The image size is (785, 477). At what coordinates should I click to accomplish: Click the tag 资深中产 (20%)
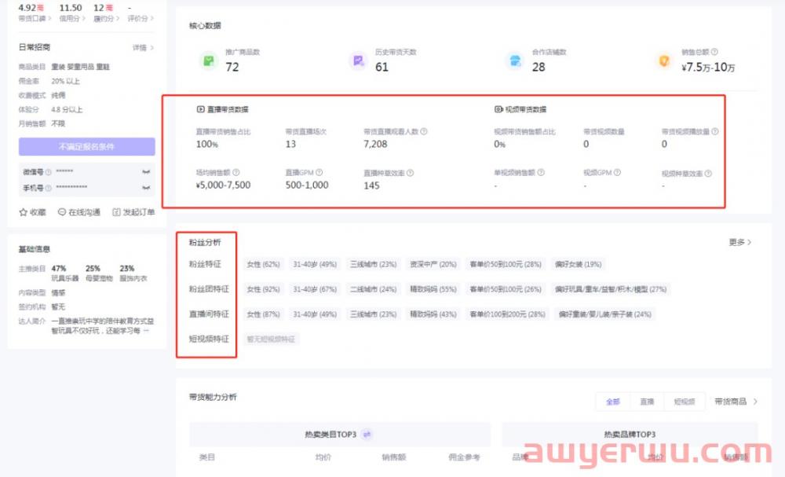pos(433,264)
